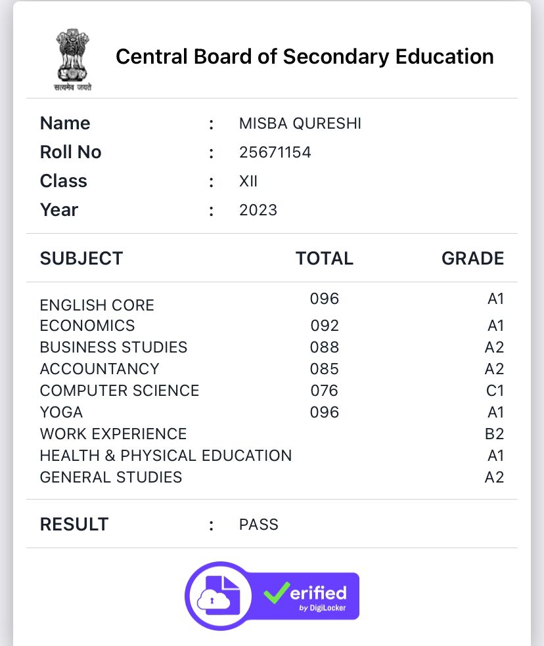This screenshot has height=646, width=544.
Task: Click the SUBJECT column header
Action: (81, 258)
